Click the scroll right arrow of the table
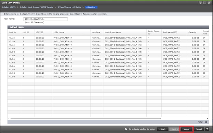 coord(207,118)
